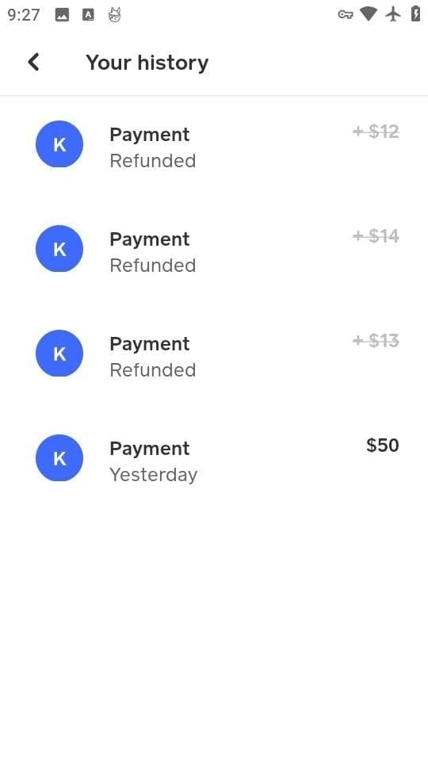428x761 pixels.
Task: Tap the K avatar for $50 payment
Action: point(59,457)
